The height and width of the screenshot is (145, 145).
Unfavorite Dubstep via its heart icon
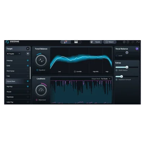[28, 60]
